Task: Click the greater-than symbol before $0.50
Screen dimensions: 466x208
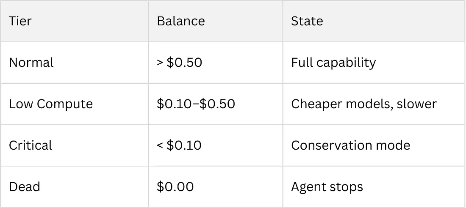Action: pos(160,63)
